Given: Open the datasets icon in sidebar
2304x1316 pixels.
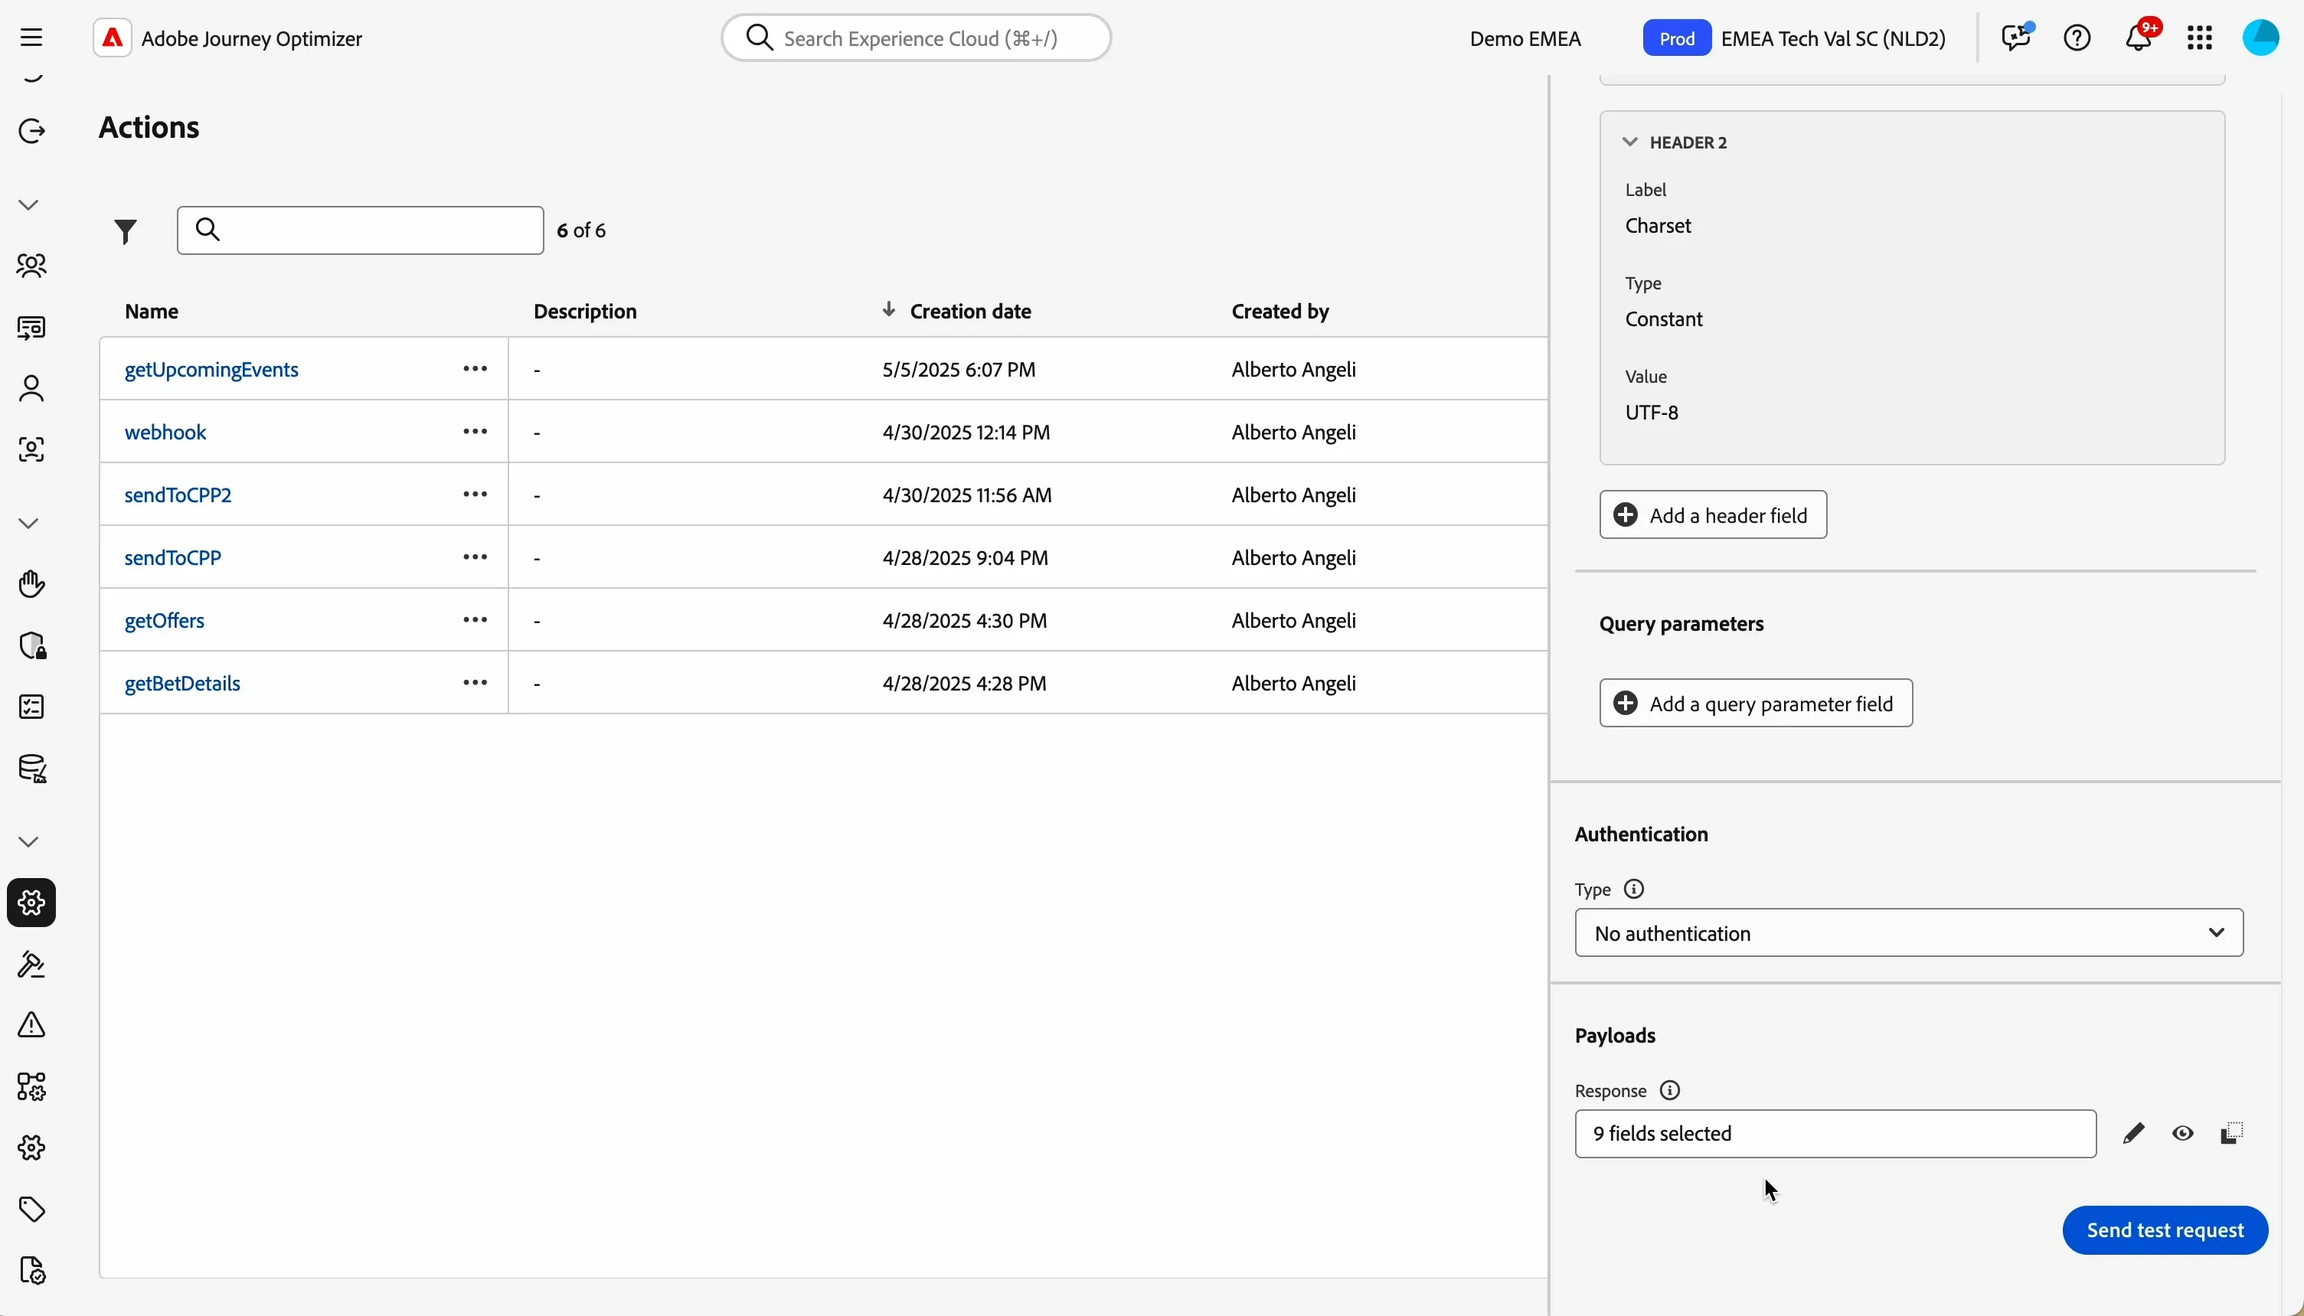Looking at the screenshot, I should (x=31, y=769).
